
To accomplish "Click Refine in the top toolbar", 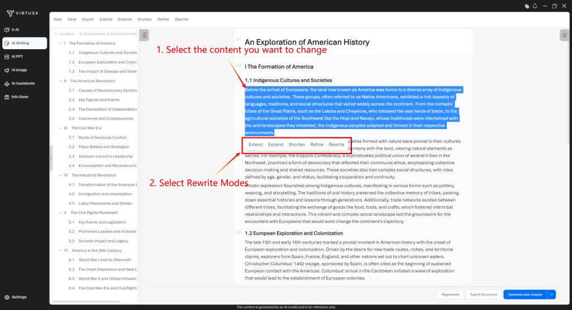I will 163,20.
